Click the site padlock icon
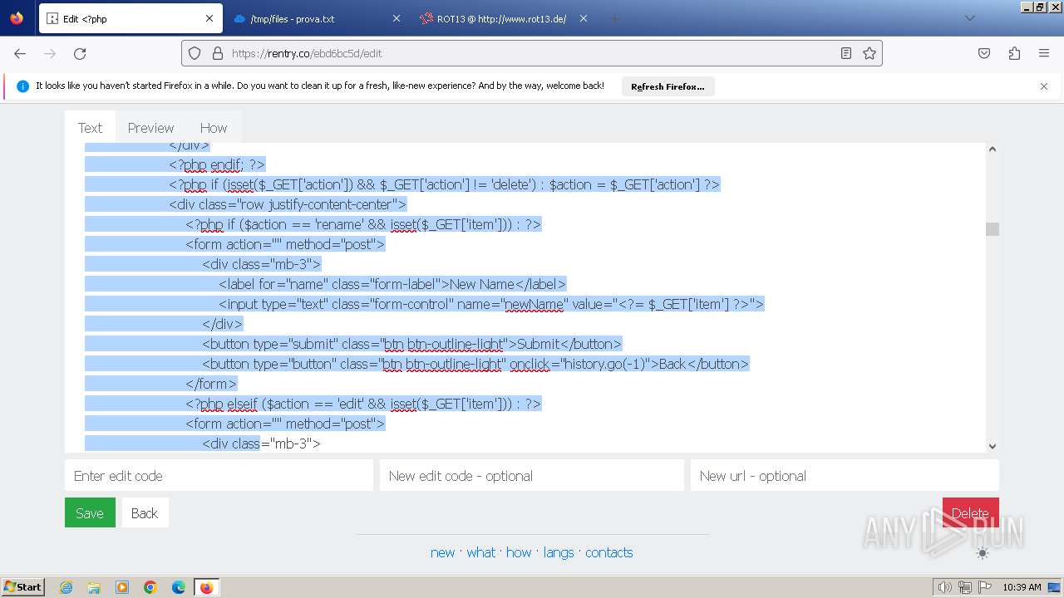The image size is (1064, 598). (218, 53)
